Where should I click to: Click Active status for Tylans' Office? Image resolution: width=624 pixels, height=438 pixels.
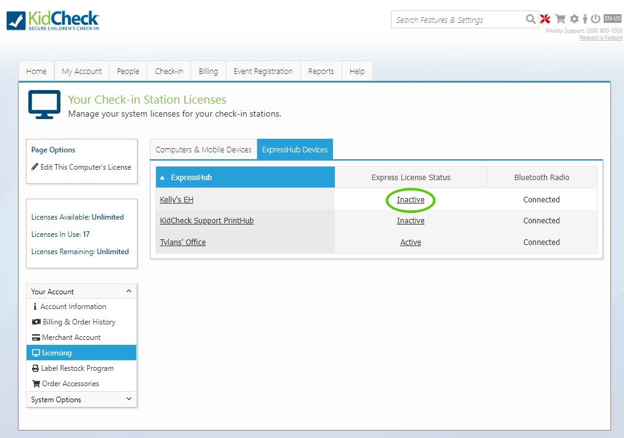411,242
